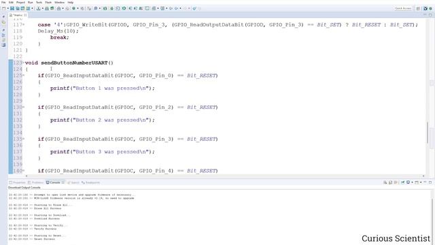Open the Help menu
435x245 pixels.
(x=71, y=2)
